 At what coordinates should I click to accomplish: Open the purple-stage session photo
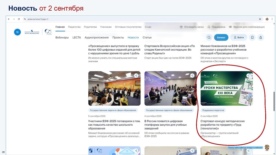point(170,89)
